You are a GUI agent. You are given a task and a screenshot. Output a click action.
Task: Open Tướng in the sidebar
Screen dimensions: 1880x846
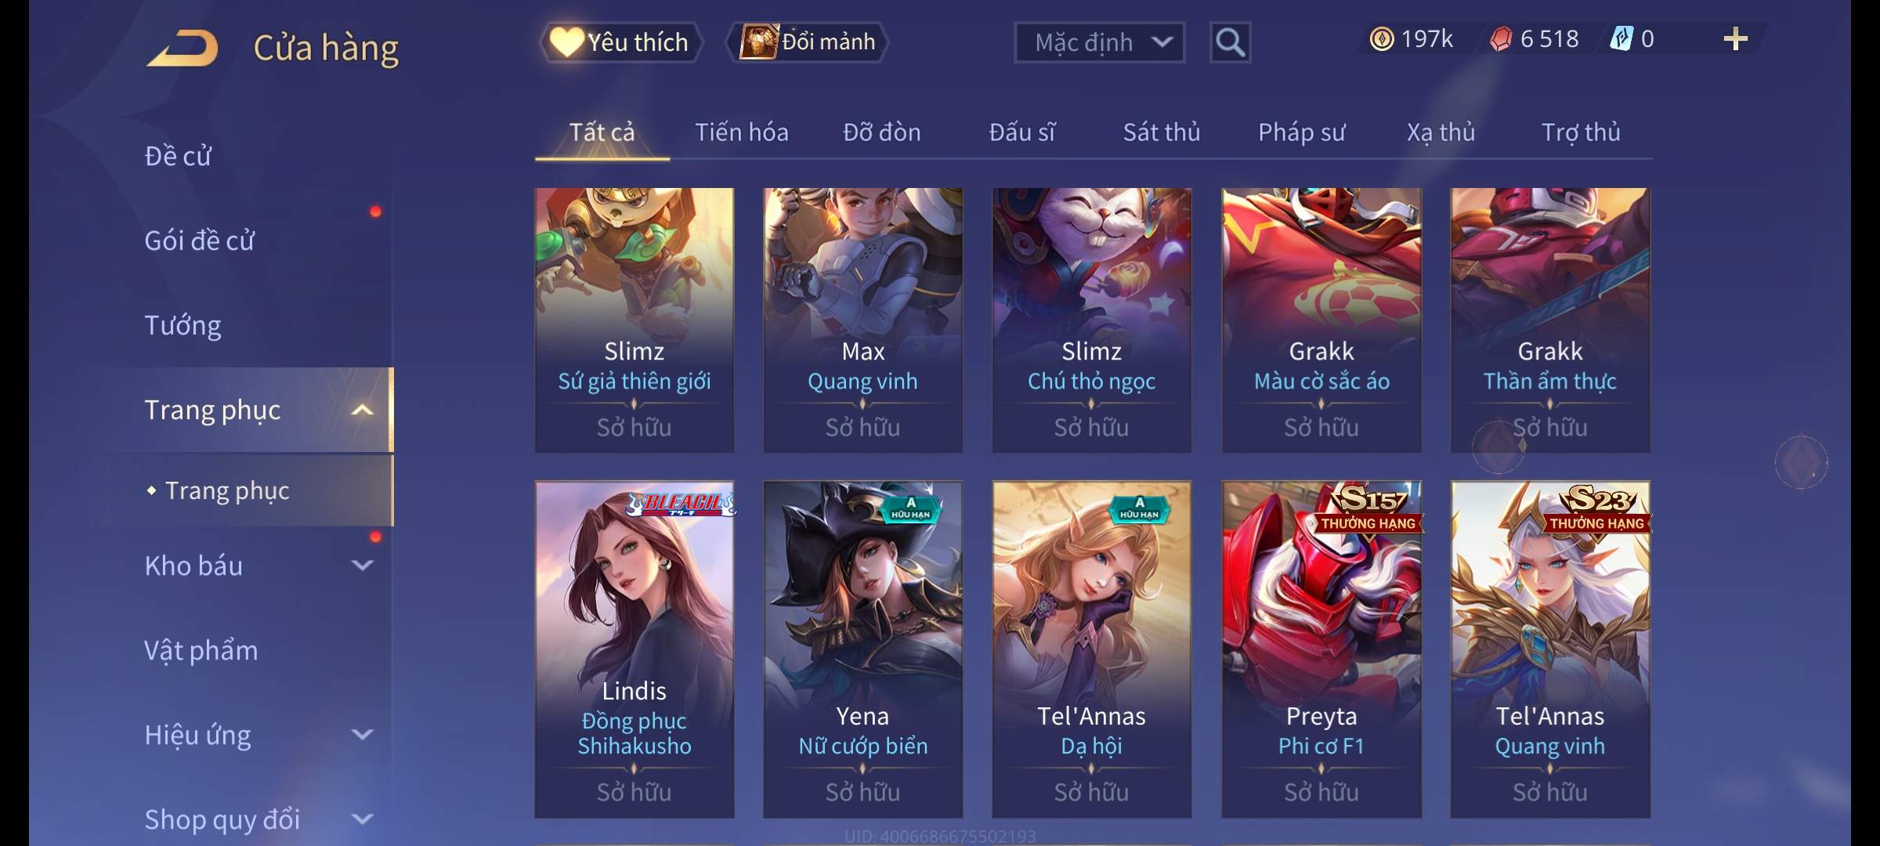point(183,325)
